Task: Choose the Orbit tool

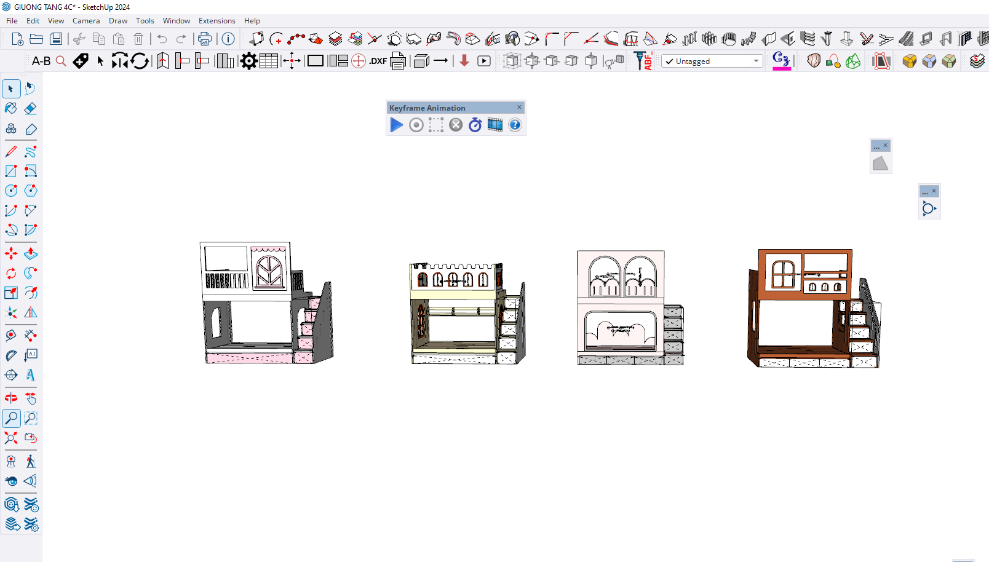Action: pyautogui.click(x=11, y=398)
